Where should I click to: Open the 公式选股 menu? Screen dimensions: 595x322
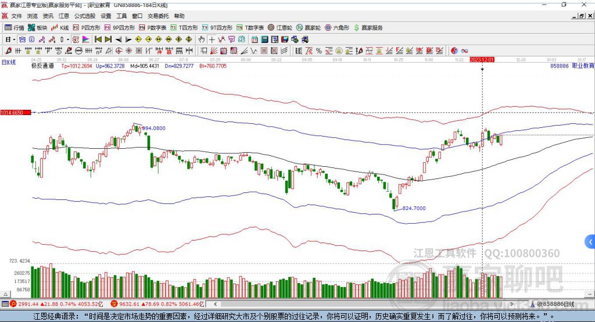tap(85, 16)
